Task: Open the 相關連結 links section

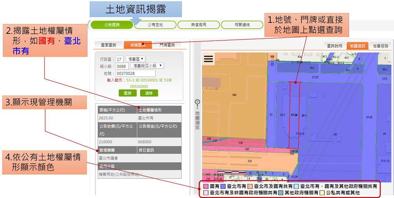Action: coord(242,25)
